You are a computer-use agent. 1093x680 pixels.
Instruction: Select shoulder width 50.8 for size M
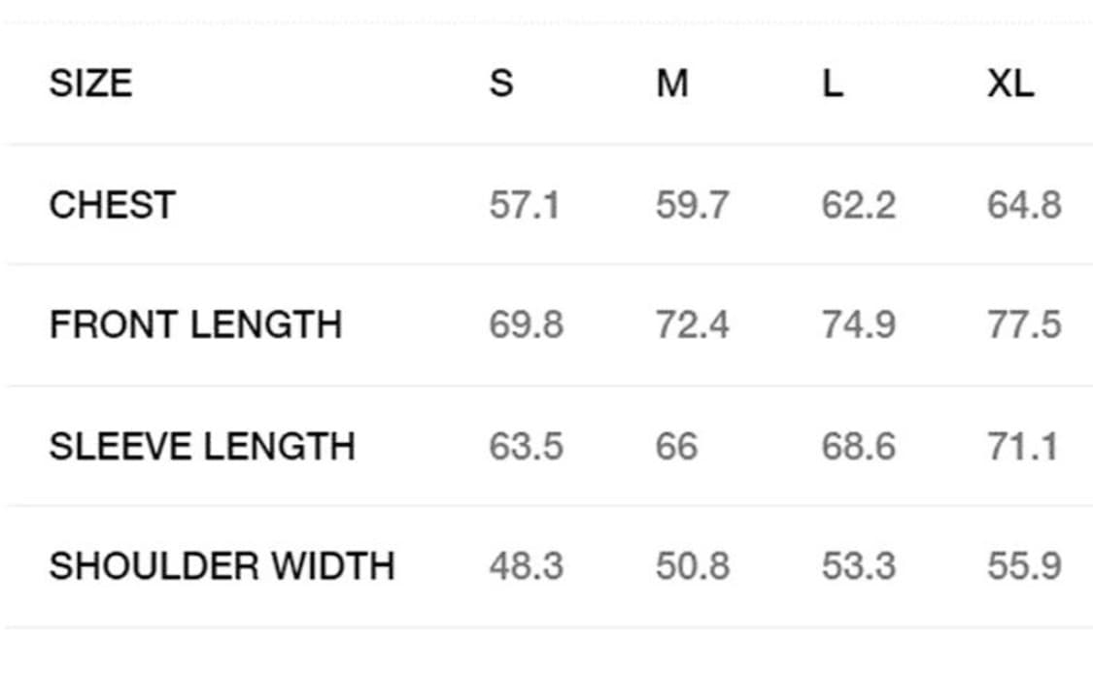pos(692,565)
